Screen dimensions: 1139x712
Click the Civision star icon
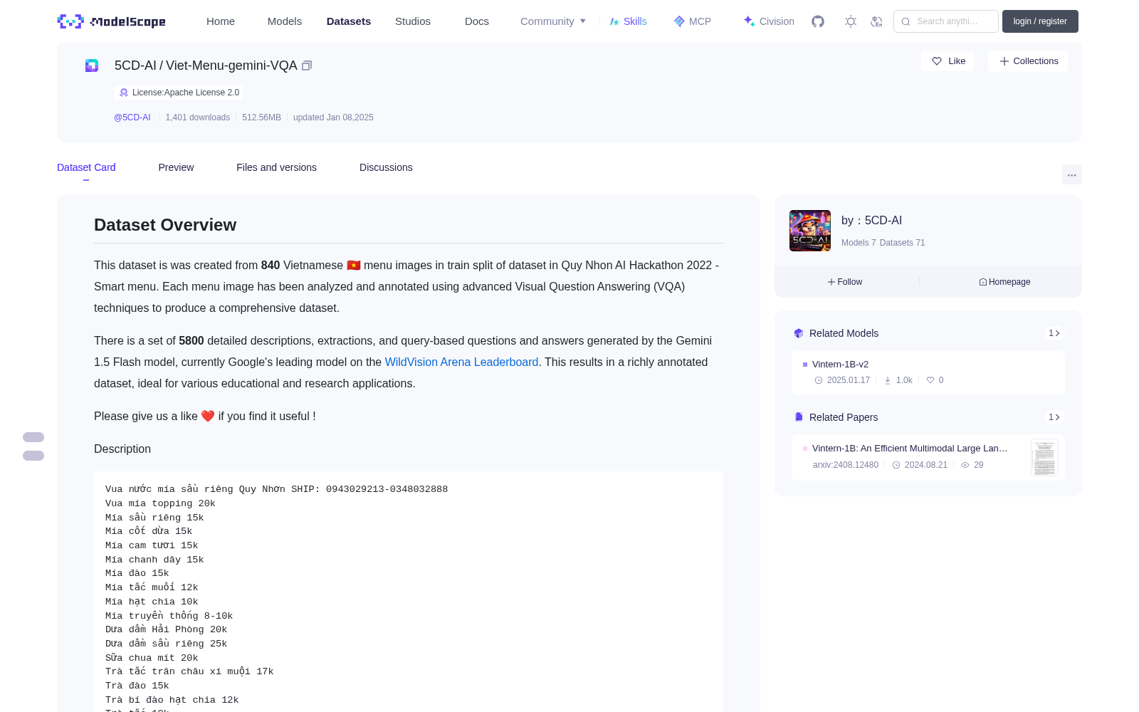click(749, 21)
